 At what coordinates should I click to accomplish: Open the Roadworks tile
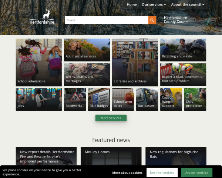[x=75, y=99]
